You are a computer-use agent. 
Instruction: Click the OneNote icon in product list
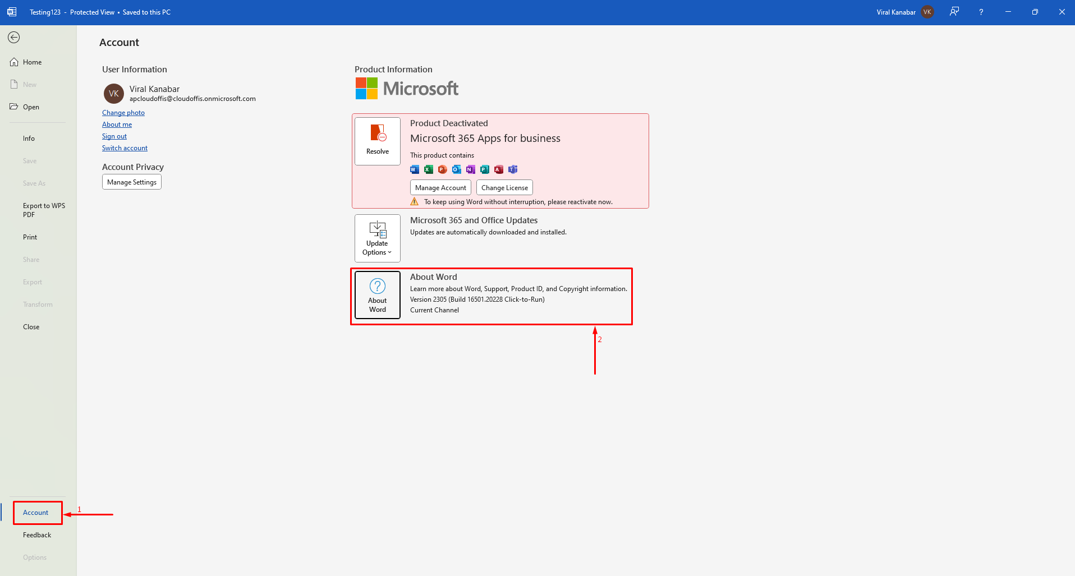point(471,169)
